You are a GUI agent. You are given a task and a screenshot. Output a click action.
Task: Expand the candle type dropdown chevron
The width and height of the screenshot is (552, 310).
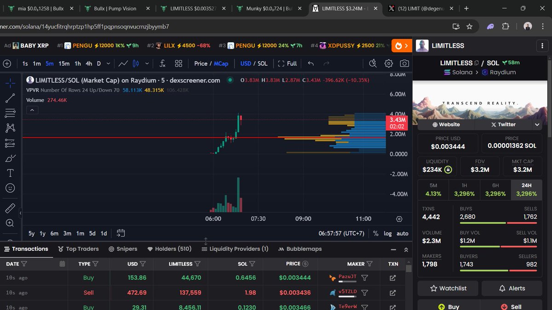[147, 63]
